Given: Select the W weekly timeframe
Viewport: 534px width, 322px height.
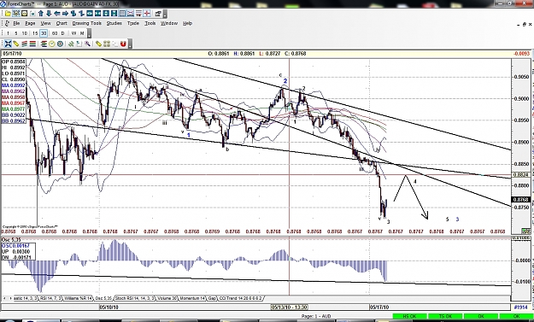Looking at the screenshot, I should 73,33.
